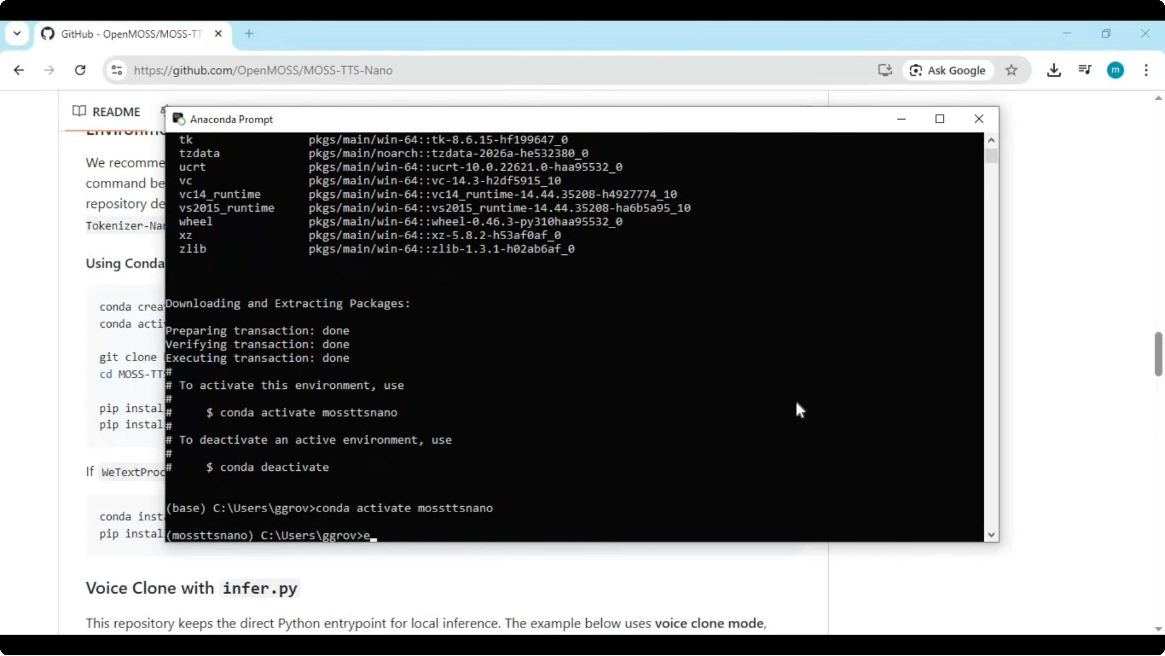Open media controls icon in toolbar
The width and height of the screenshot is (1165, 656).
pyautogui.click(x=1085, y=70)
